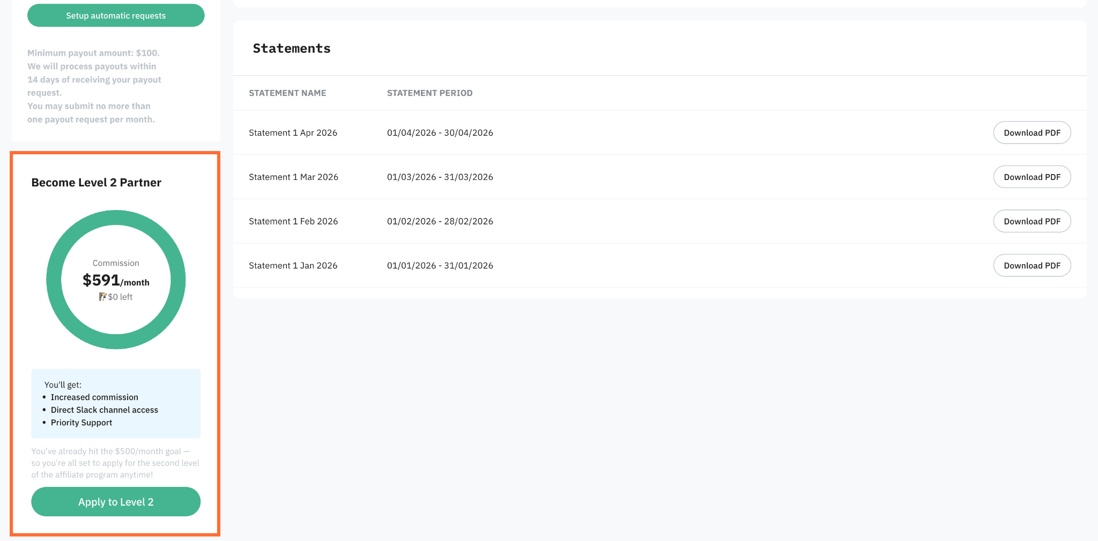Viewport: 1098px width, 541px height.
Task: Click the You'll get: label
Action: click(63, 385)
